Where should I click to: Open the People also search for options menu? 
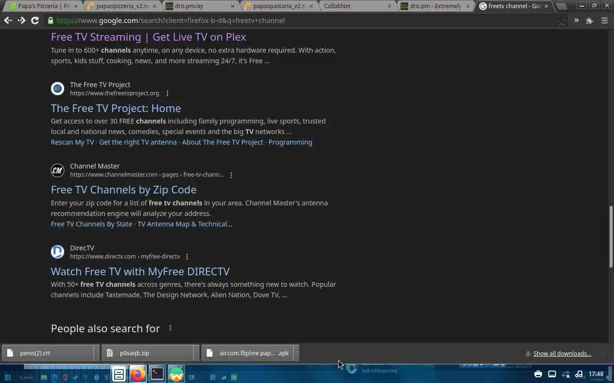point(170,328)
